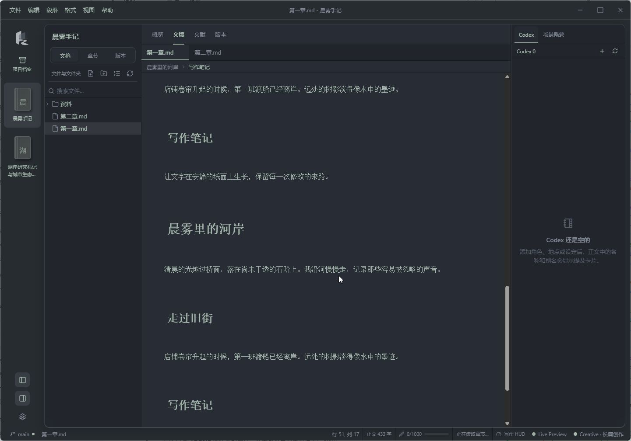Switch sidebar to 版本 tab
This screenshot has height=441, width=631.
[120, 56]
